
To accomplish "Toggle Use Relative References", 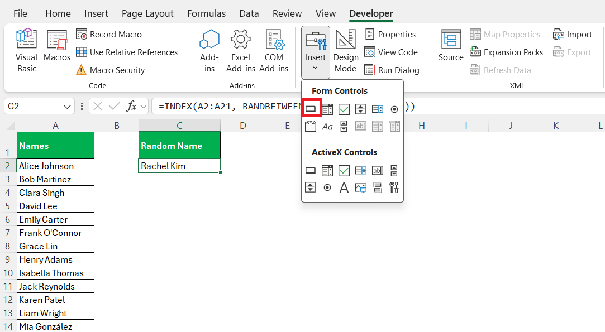I will tap(127, 52).
